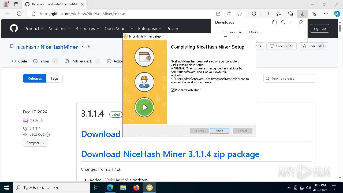Toggle the Downloads toolbar button

click(x=302, y=14)
